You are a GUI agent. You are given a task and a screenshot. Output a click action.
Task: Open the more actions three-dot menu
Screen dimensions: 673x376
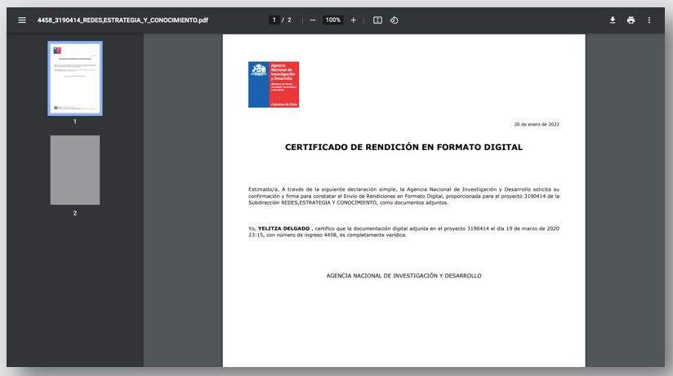pos(649,20)
